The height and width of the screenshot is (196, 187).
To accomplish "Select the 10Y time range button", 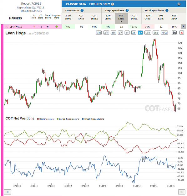I will coord(148,33).
